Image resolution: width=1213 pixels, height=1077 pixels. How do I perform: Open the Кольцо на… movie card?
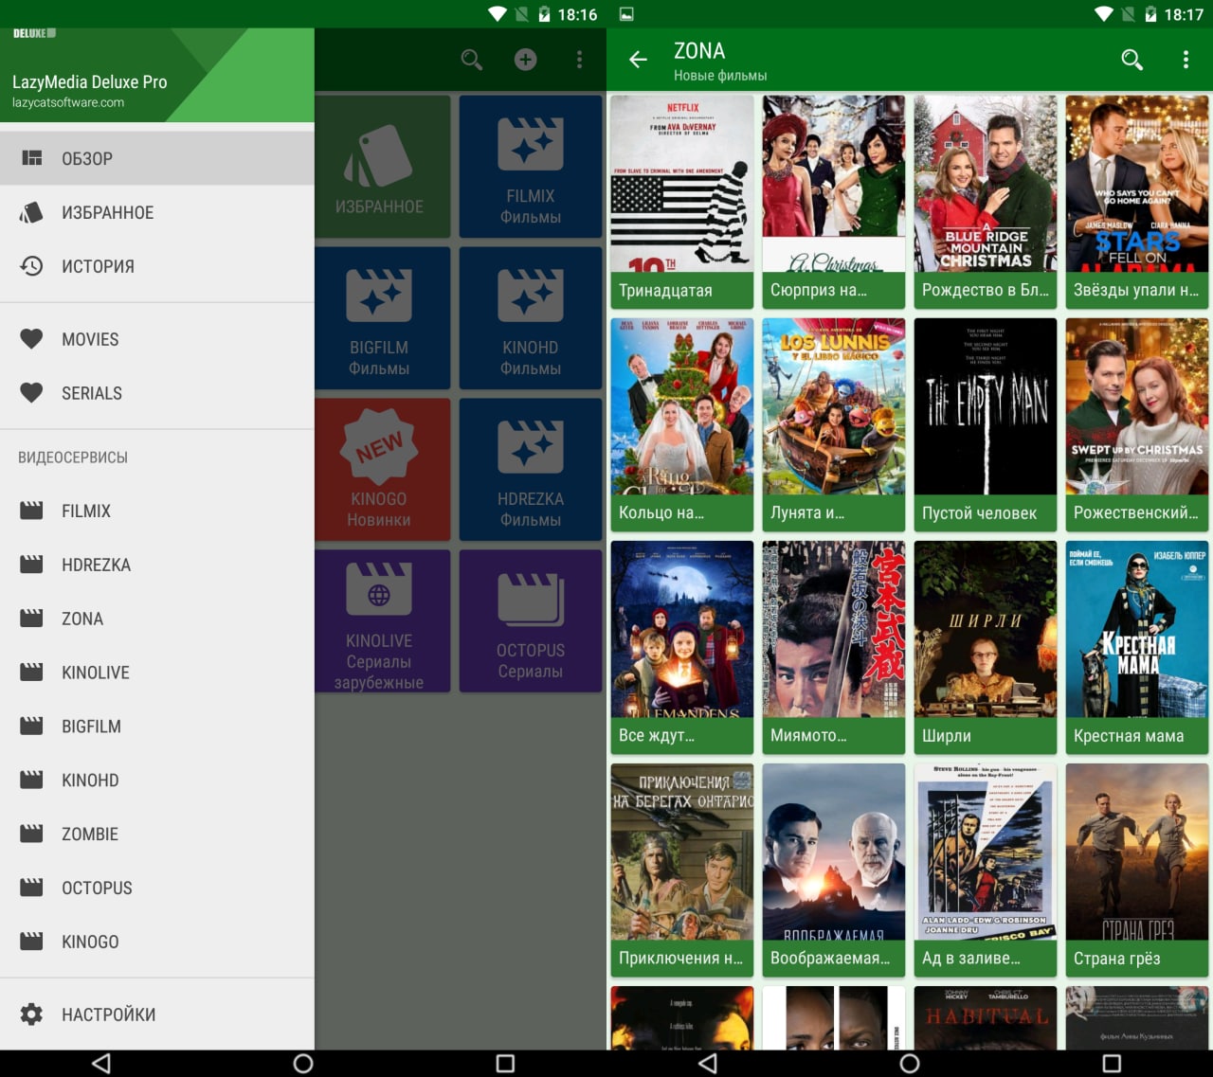click(x=682, y=424)
